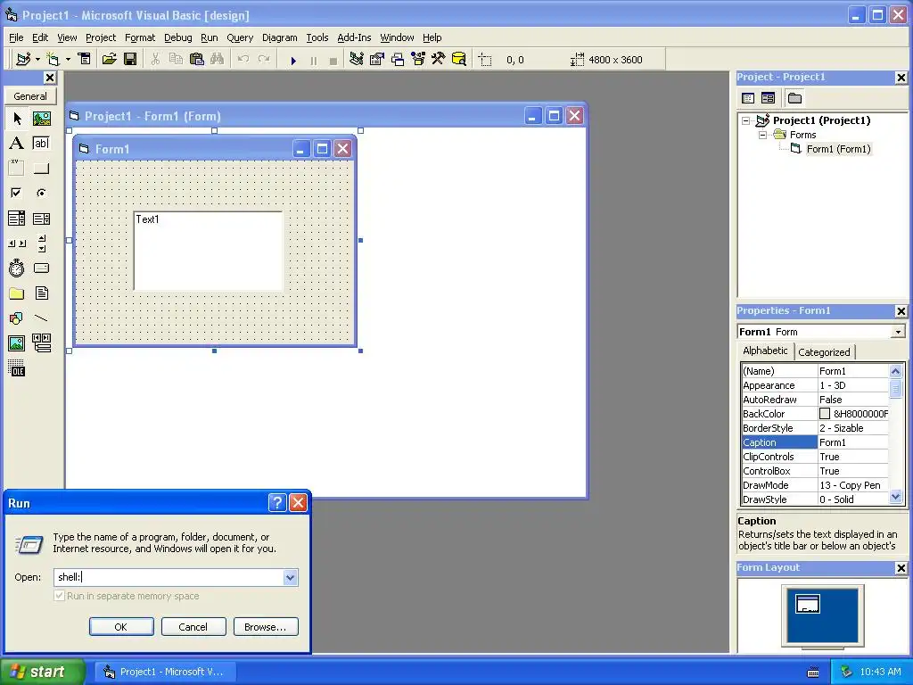Open the Properties Window toolbar icon
The width and height of the screenshot is (913, 685).
pos(377,59)
